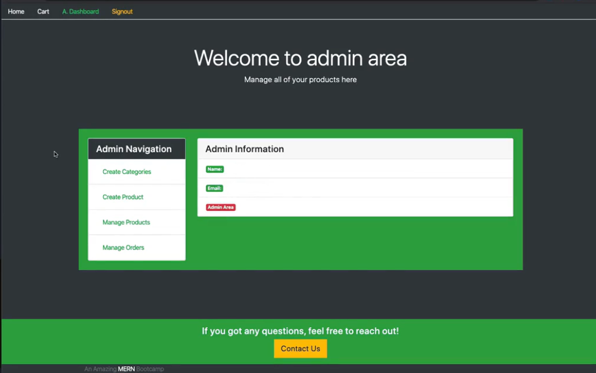Click the MERN text in the footer
The width and height of the screenshot is (596, 373).
[x=126, y=368]
